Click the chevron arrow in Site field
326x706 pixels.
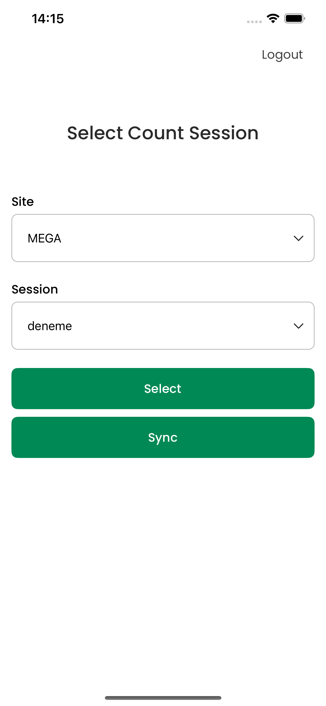(x=298, y=238)
